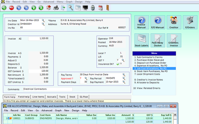Click the Invoice A$ amount input field
199x124 pixels.
[39, 38]
